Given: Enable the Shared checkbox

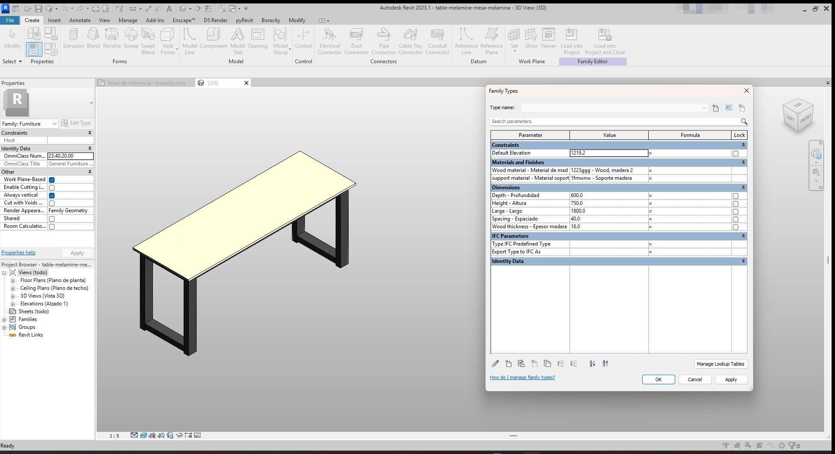Looking at the screenshot, I should click(x=52, y=219).
